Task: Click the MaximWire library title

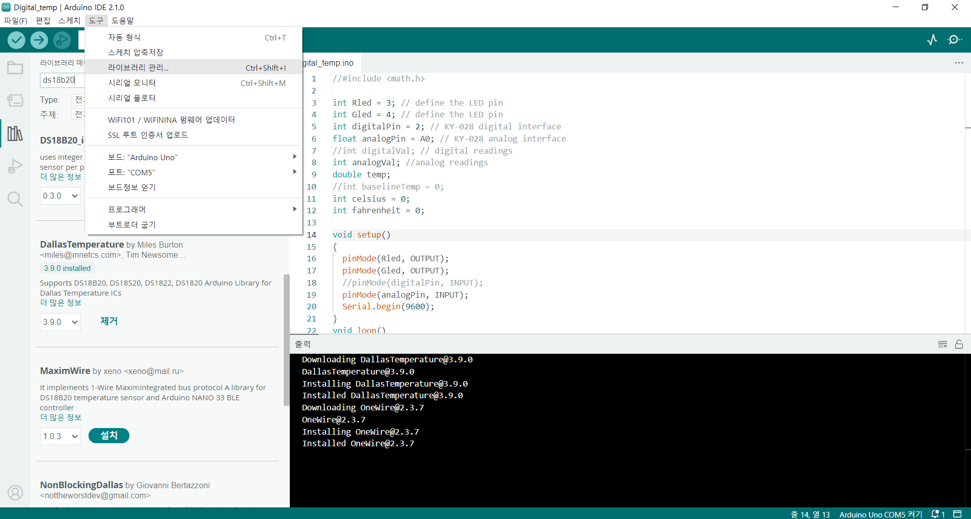Action: (65, 371)
